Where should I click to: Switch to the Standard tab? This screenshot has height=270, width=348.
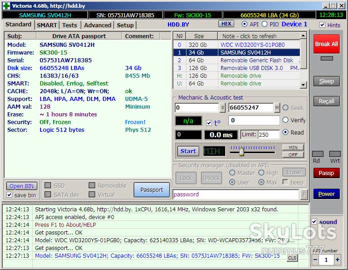pos(18,25)
